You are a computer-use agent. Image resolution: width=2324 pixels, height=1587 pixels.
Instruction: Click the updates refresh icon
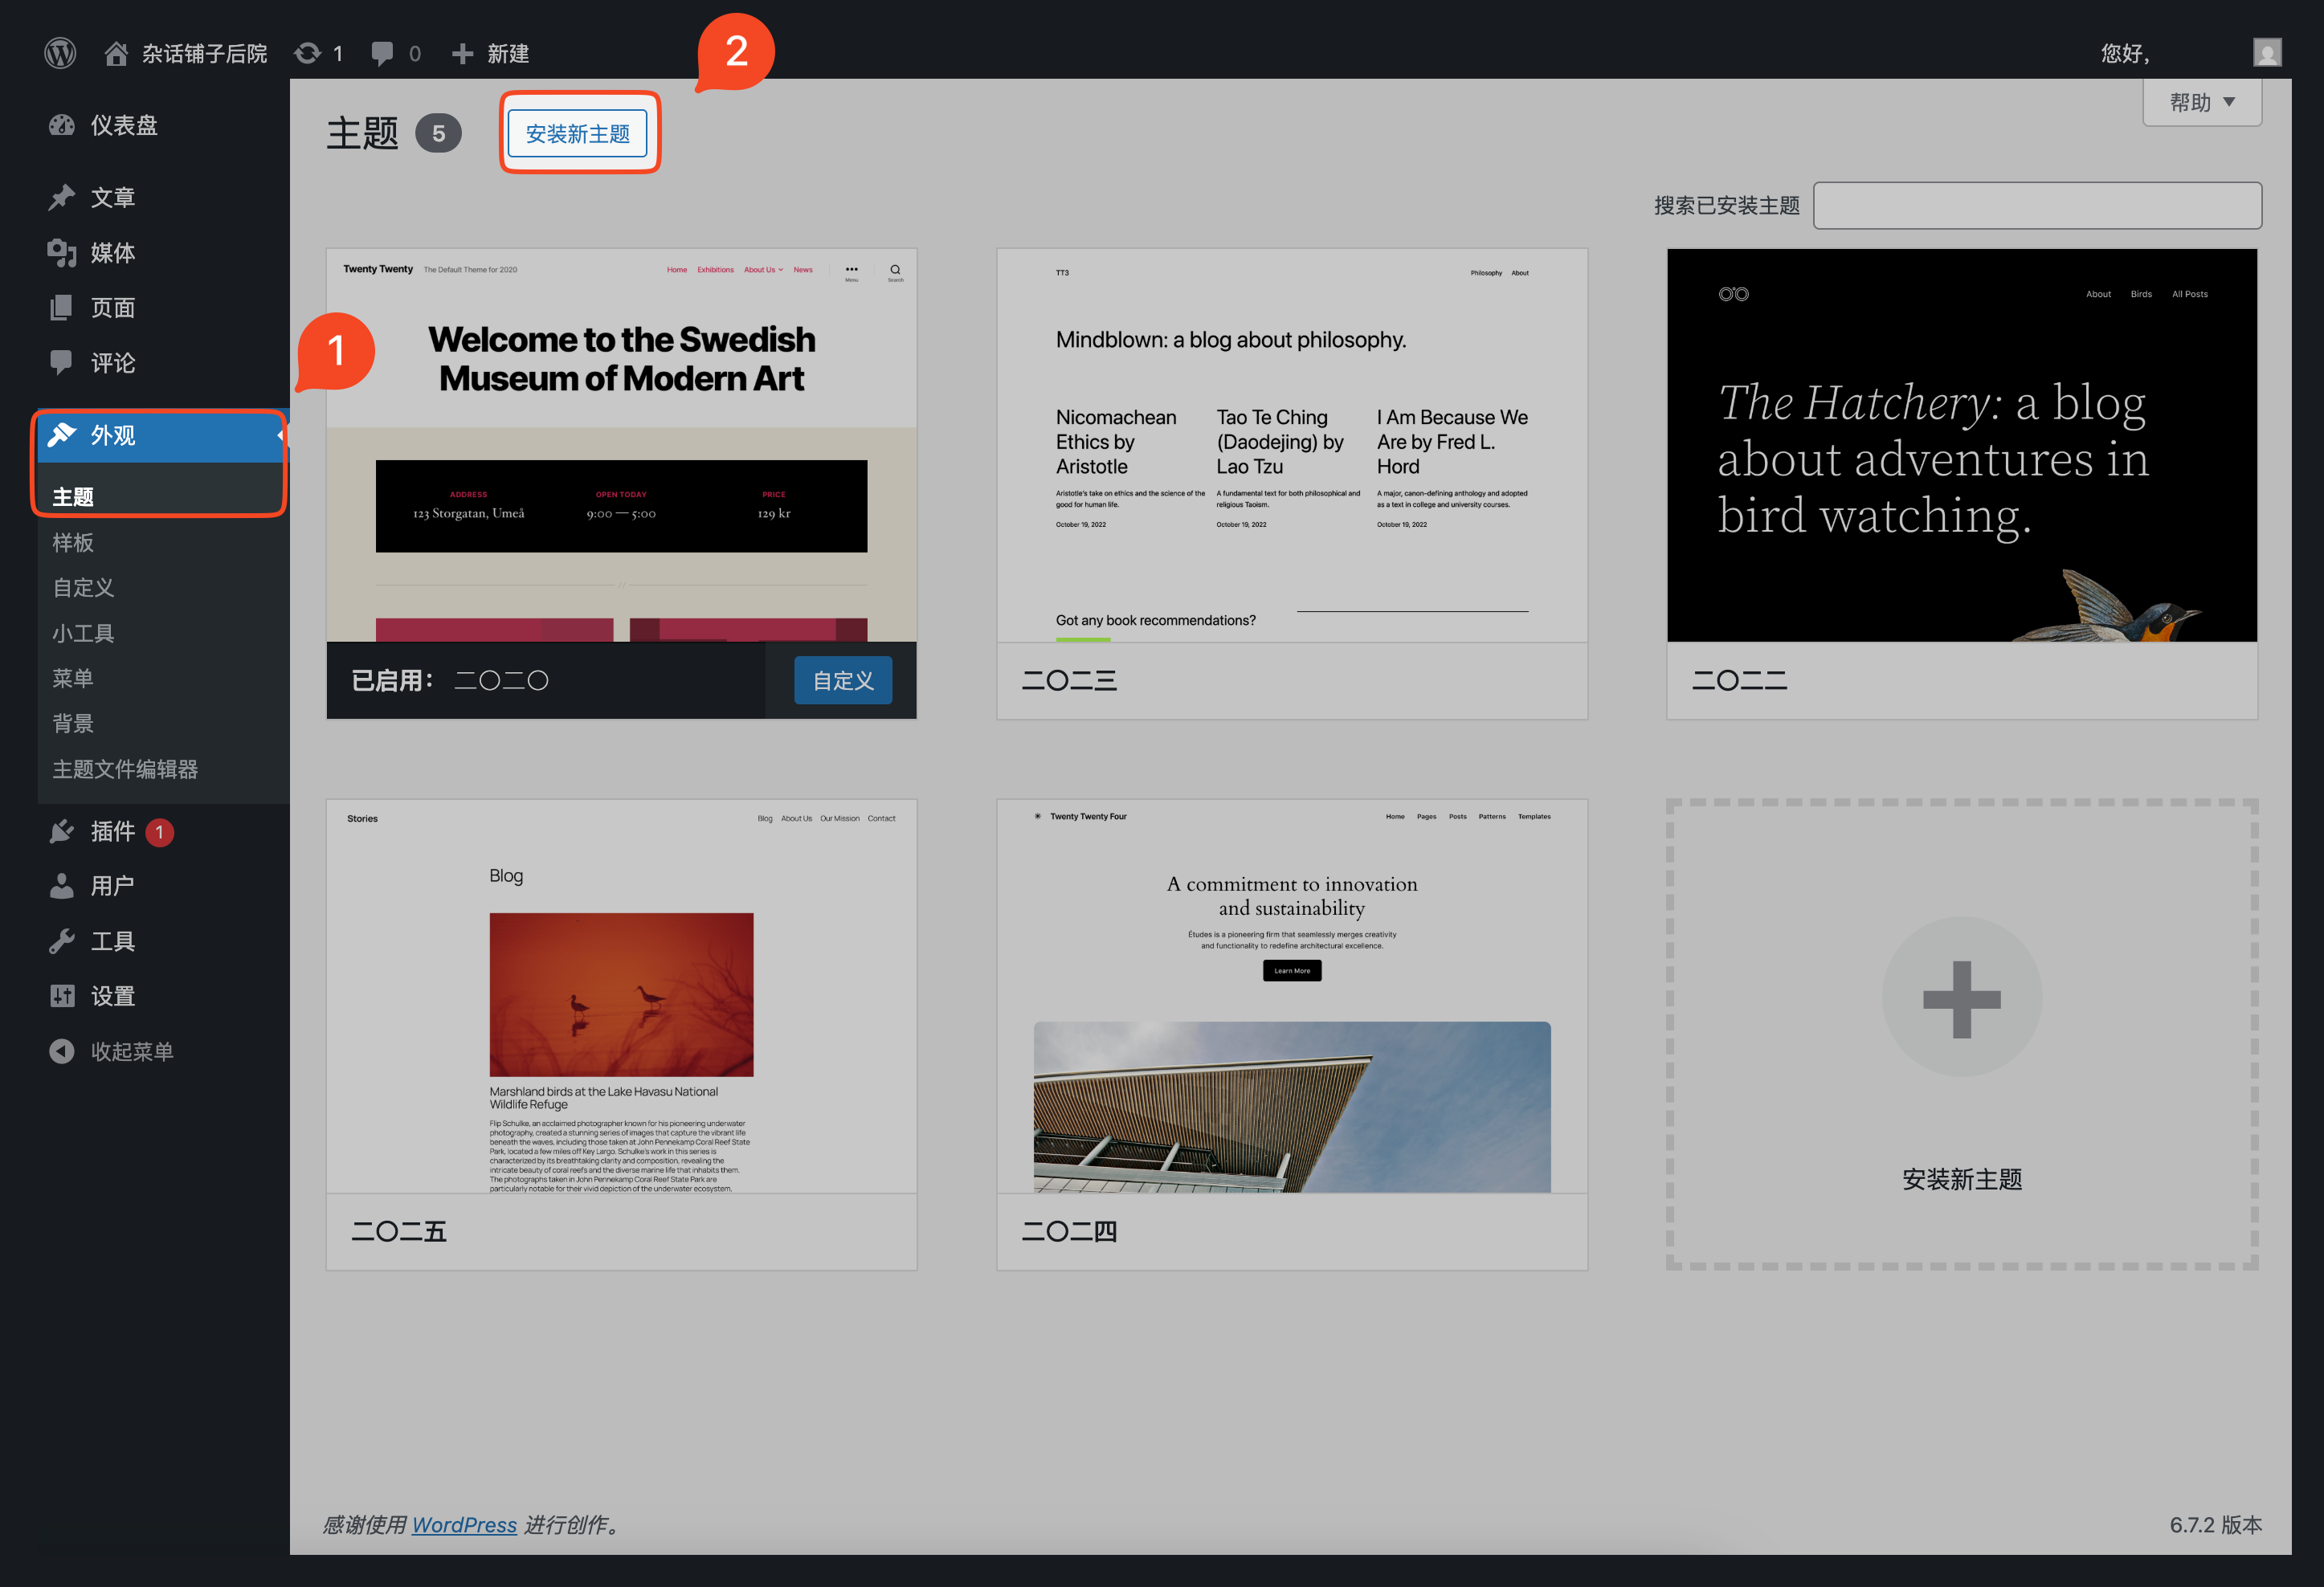point(307,53)
